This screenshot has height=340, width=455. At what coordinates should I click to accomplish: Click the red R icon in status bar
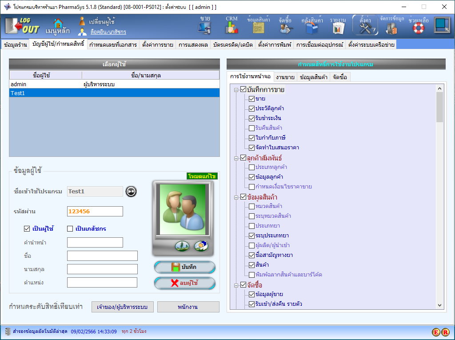(445, 332)
